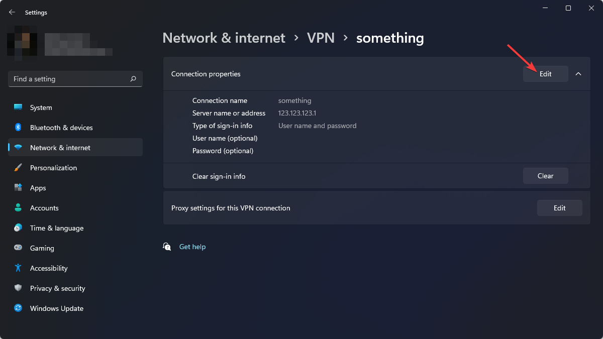
Task: Open Windows Update settings
Action: coord(56,308)
